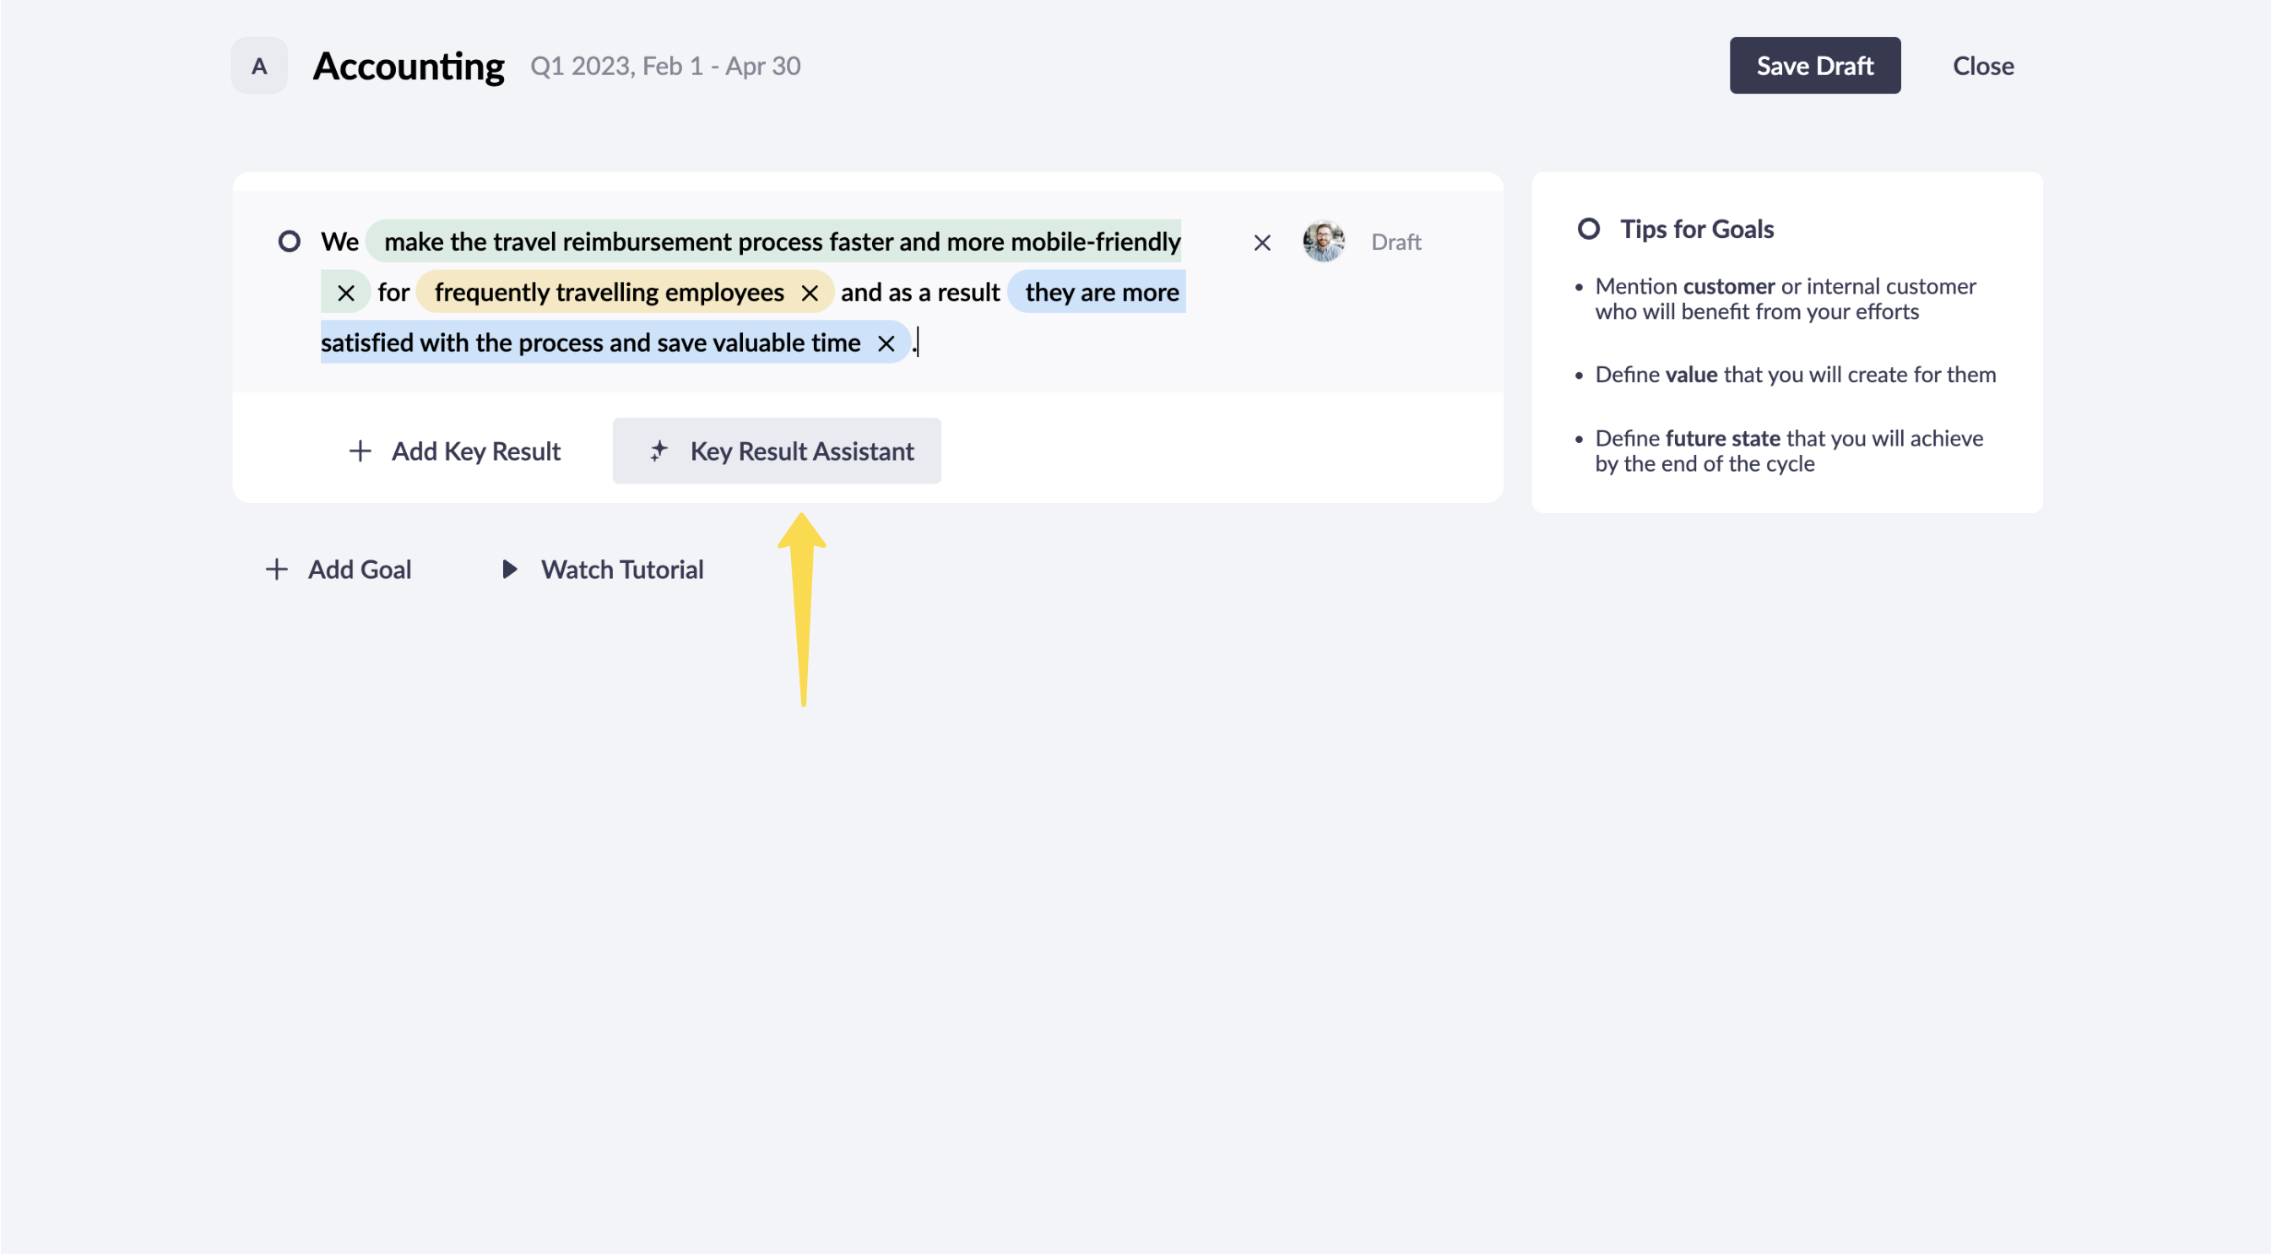Click Add Goal label

[x=360, y=570]
